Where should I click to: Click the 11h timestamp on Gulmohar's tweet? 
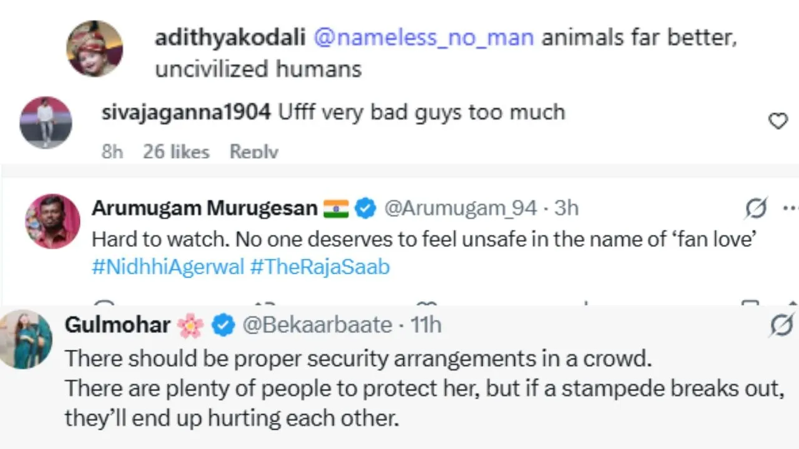pos(426,325)
